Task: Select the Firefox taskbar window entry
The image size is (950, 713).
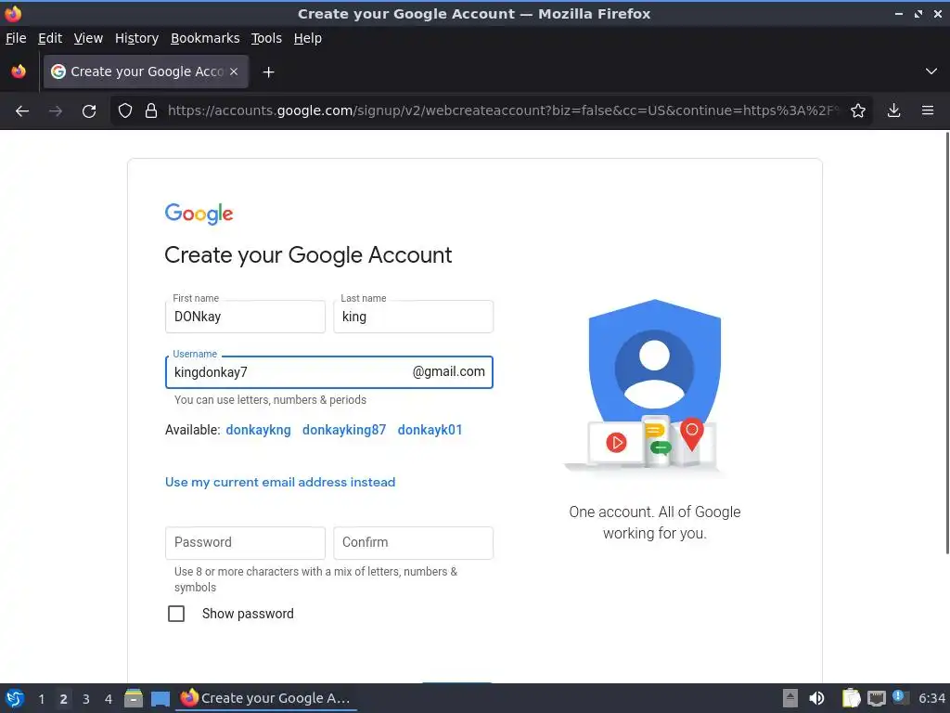Action: [x=266, y=698]
